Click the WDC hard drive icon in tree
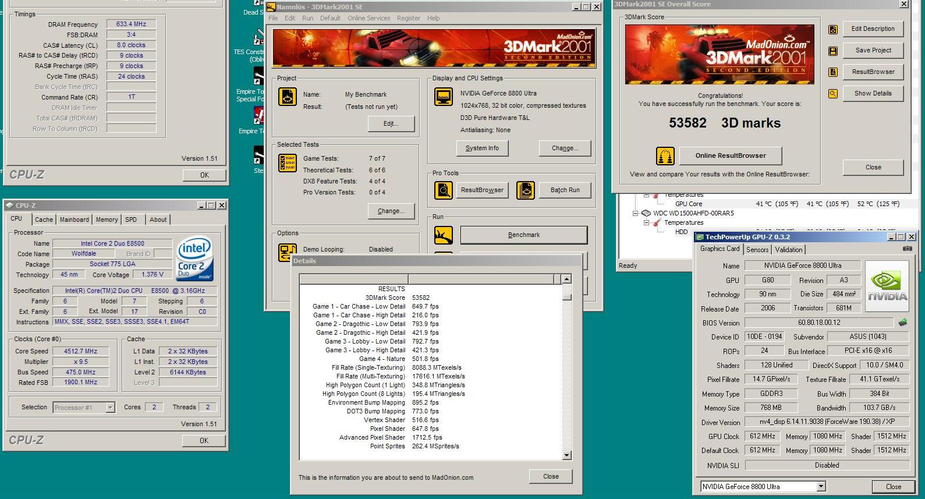This screenshot has width=925, height=499. (x=646, y=213)
